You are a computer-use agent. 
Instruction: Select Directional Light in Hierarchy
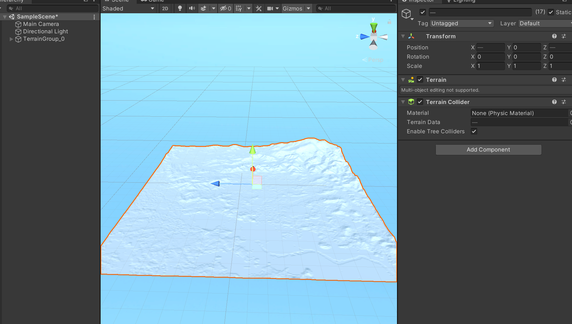pos(45,31)
